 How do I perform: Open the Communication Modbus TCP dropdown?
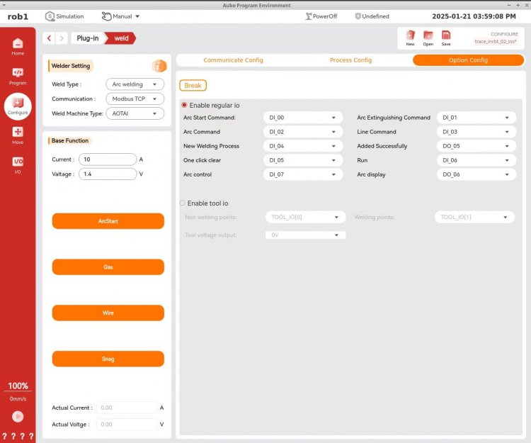(x=135, y=99)
